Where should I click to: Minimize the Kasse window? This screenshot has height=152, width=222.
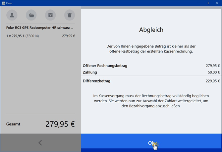[x=198, y=3]
